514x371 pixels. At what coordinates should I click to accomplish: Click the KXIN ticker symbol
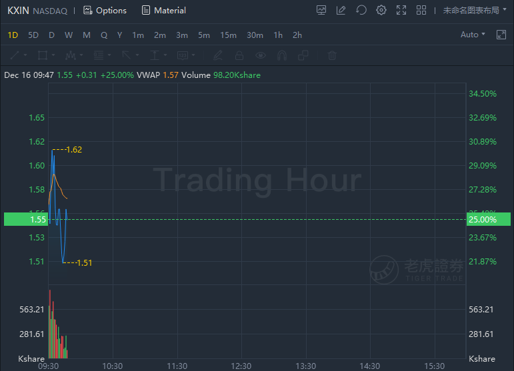pyautogui.click(x=19, y=11)
